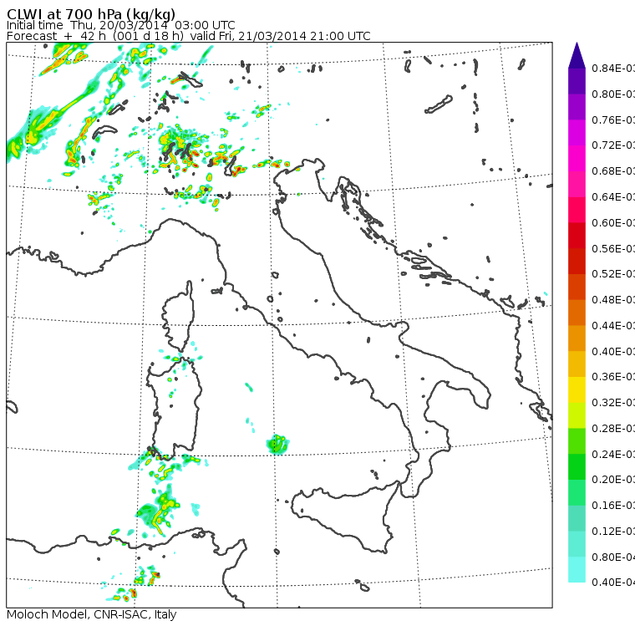Image resolution: width=635 pixels, height=626 pixels.
Task: Click the dark indigo arrow atop the color bar
Action: [577, 56]
